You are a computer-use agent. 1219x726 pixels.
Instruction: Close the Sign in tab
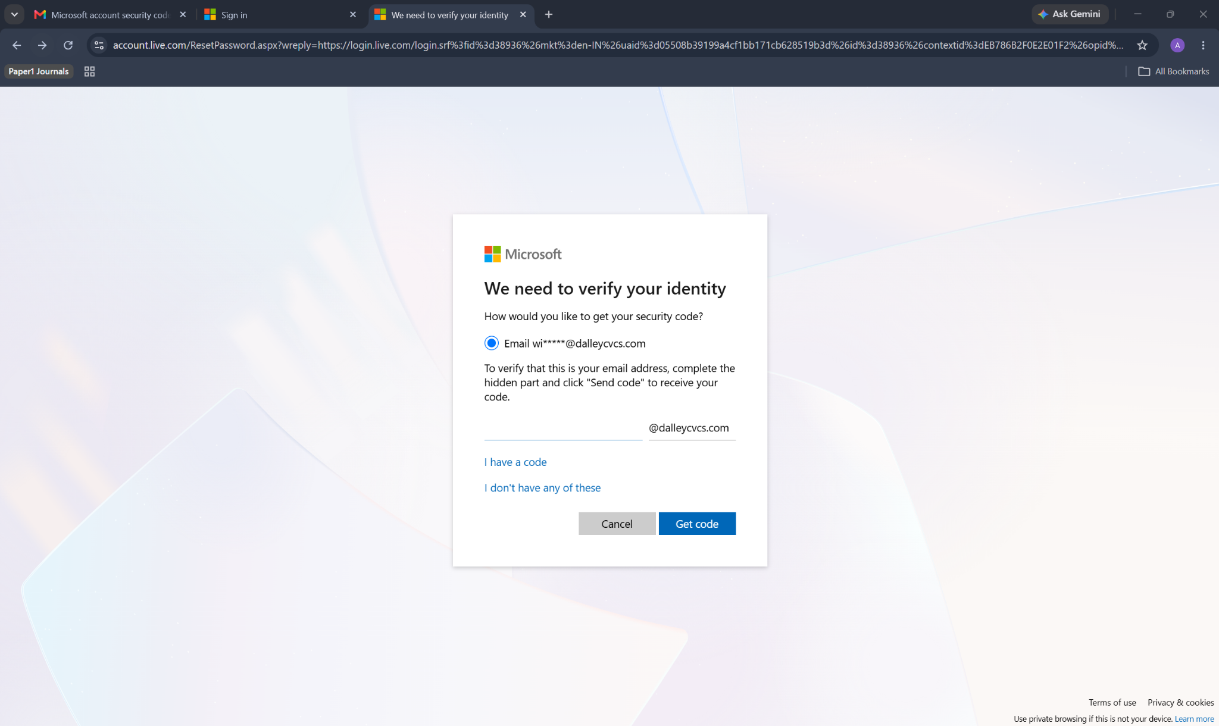(x=353, y=14)
